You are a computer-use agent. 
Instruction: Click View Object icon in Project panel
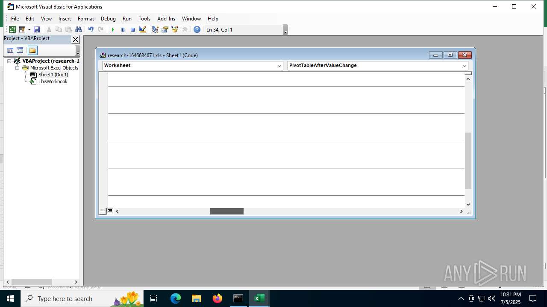pos(20,50)
